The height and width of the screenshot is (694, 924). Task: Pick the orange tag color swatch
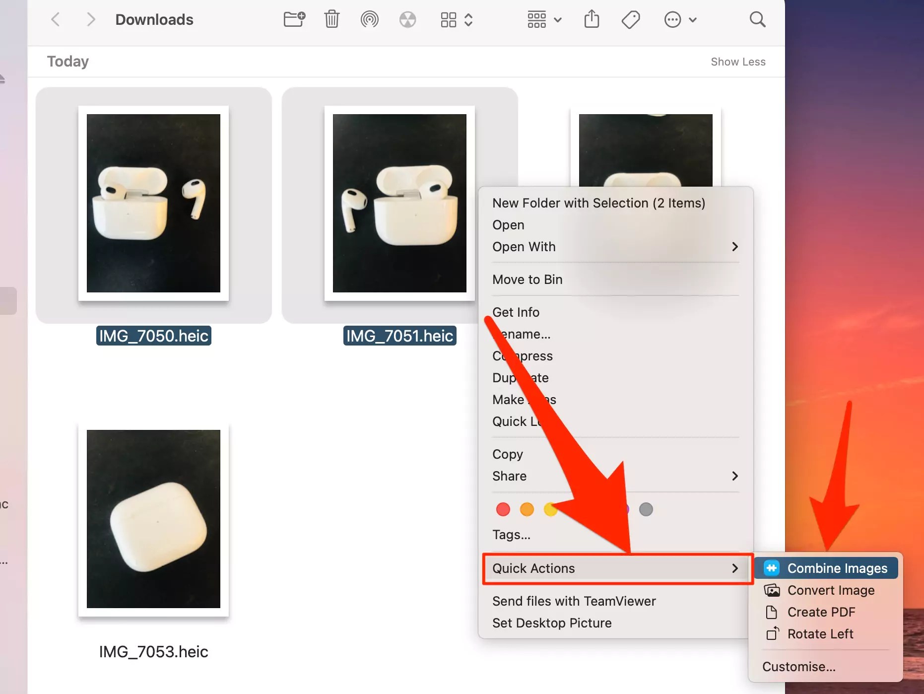(x=527, y=509)
